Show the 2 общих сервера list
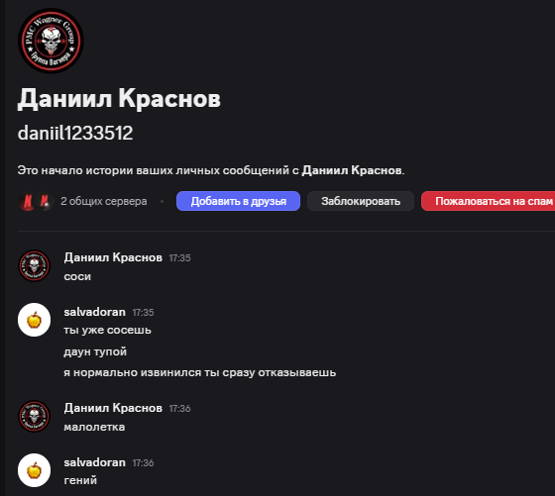Viewport: 555px width, 496px height. (x=104, y=201)
